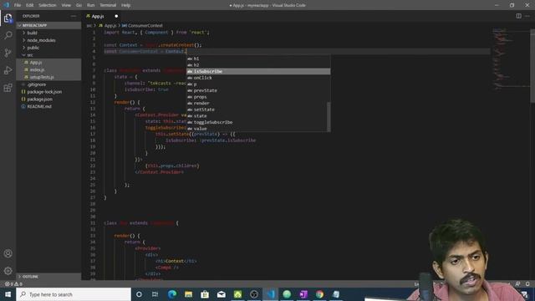Open the View menu
The width and height of the screenshot is (535, 301).
pos(66,5)
